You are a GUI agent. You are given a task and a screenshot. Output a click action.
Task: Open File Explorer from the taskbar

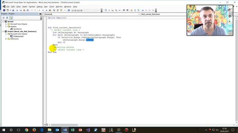click(49, 130)
